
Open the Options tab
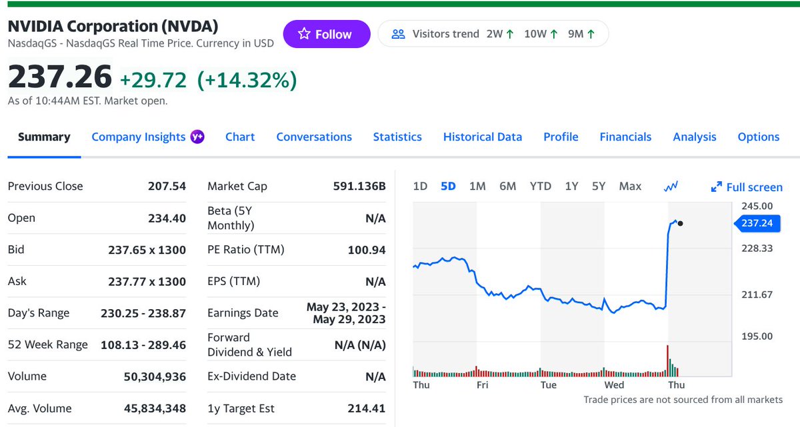click(x=759, y=137)
